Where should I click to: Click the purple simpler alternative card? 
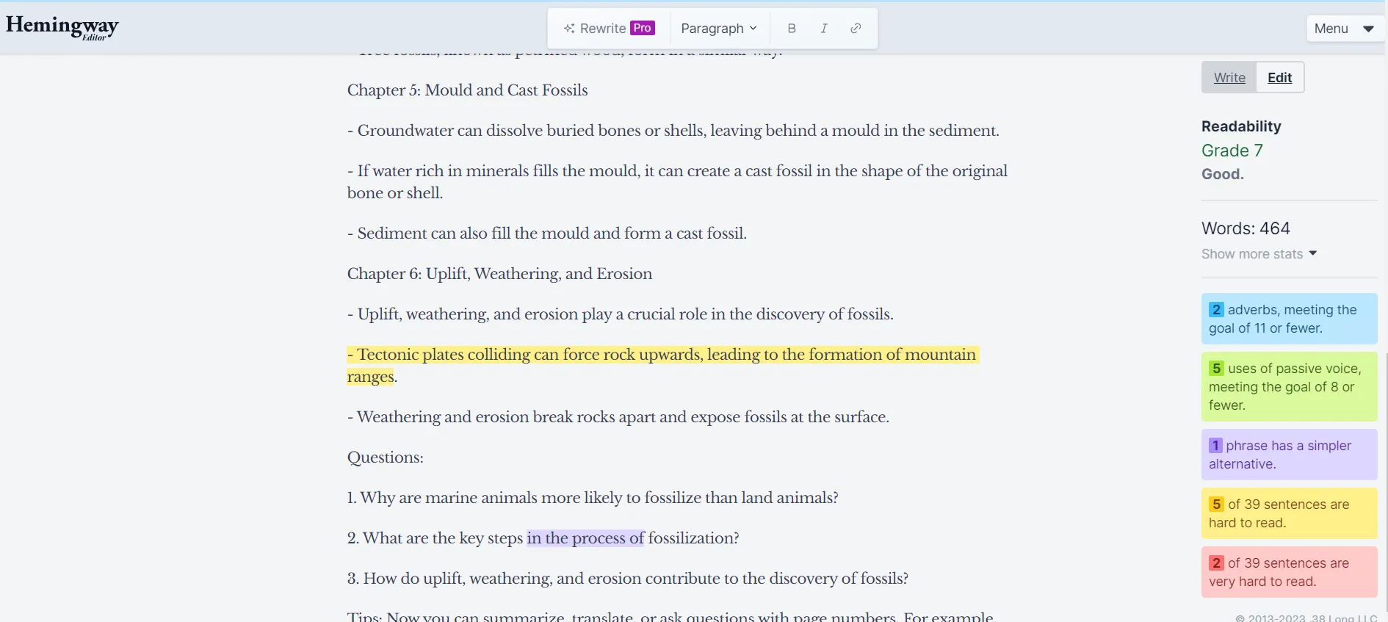(1289, 455)
